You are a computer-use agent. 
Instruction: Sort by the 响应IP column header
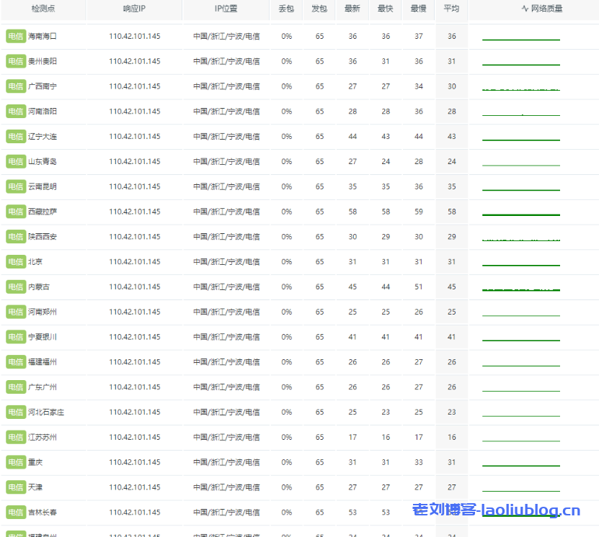pyautogui.click(x=135, y=9)
